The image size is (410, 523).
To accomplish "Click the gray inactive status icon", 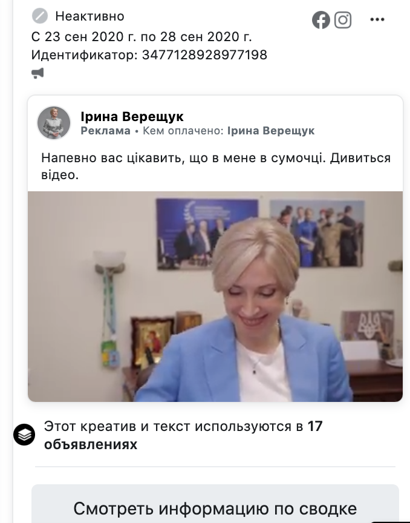I will (40, 16).
